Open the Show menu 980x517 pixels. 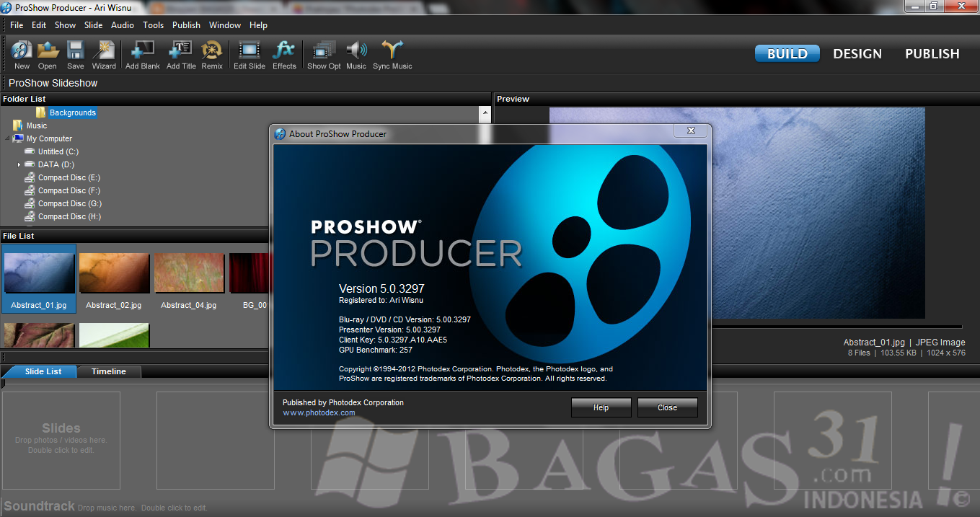[x=65, y=25]
